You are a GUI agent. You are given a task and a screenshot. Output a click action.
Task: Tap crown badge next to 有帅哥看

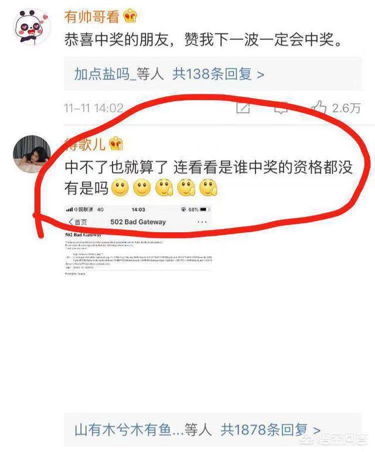click(x=130, y=16)
